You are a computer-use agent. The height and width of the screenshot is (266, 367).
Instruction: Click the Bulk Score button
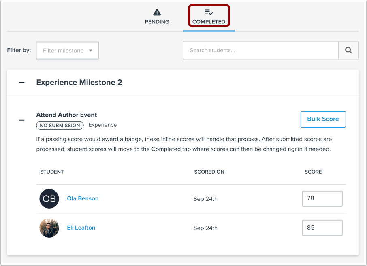[x=323, y=119]
